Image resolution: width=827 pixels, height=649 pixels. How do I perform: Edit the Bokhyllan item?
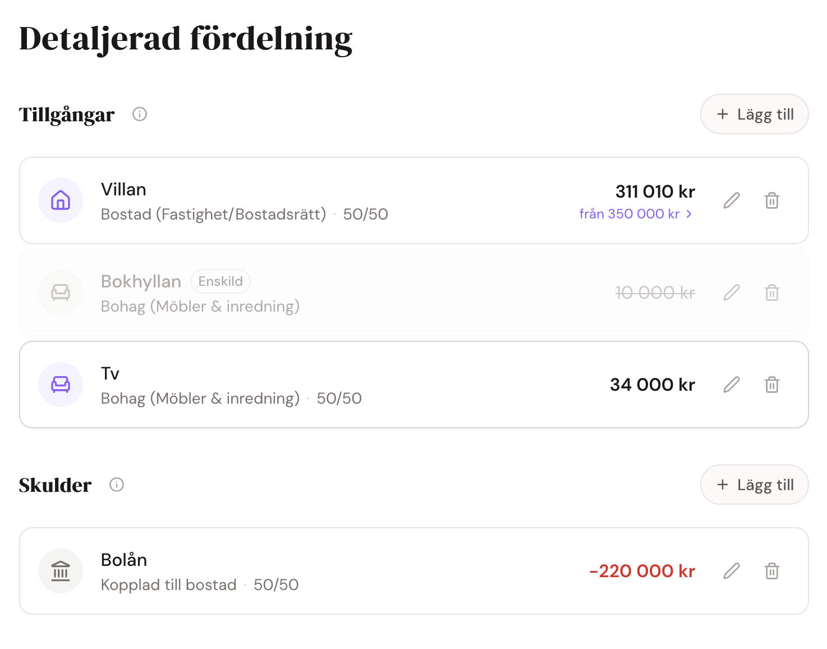(732, 292)
